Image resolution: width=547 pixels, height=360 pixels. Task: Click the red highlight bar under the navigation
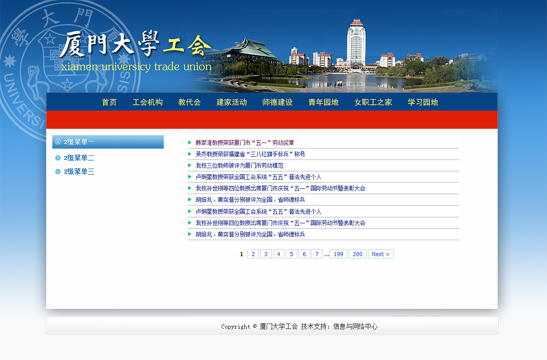273,119
